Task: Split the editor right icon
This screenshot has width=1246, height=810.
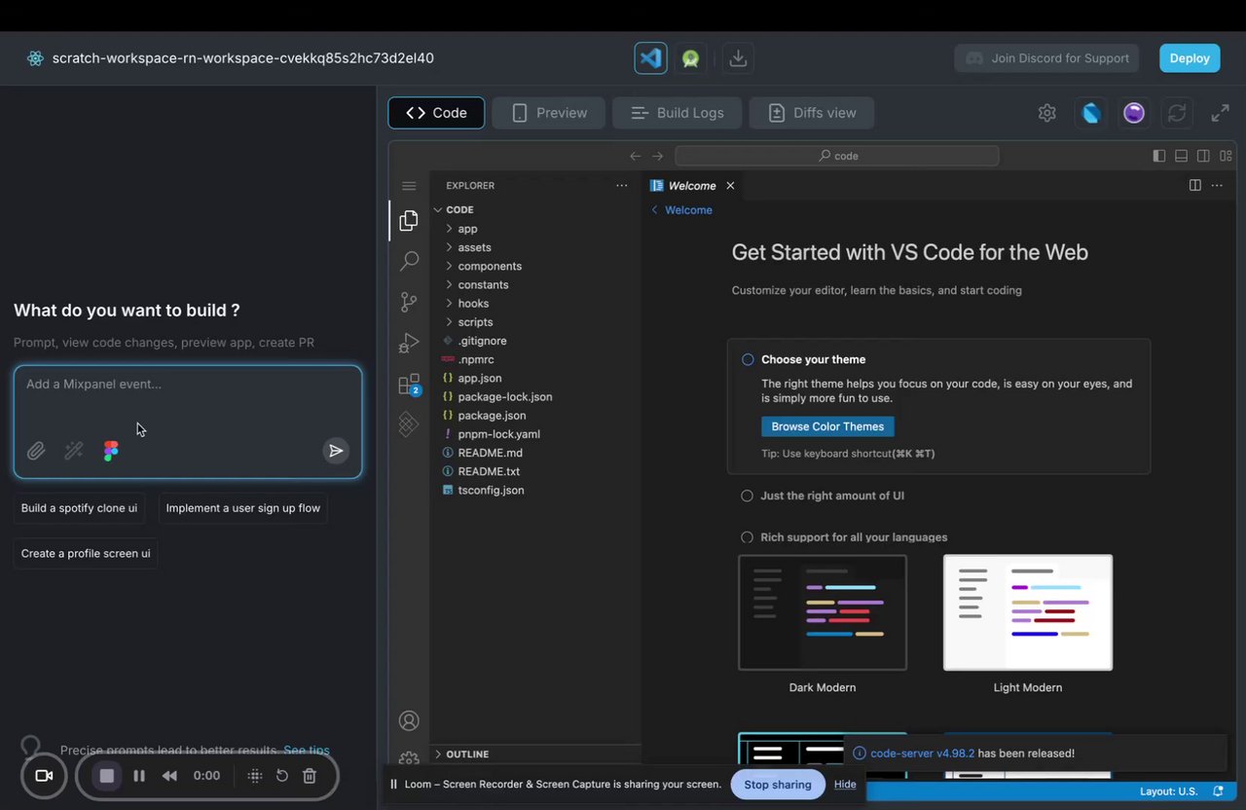Action: tap(1195, 185)
